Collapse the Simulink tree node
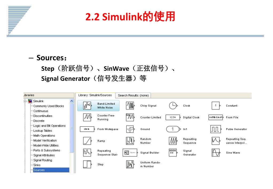273x189 pixels. coord(25,101)
